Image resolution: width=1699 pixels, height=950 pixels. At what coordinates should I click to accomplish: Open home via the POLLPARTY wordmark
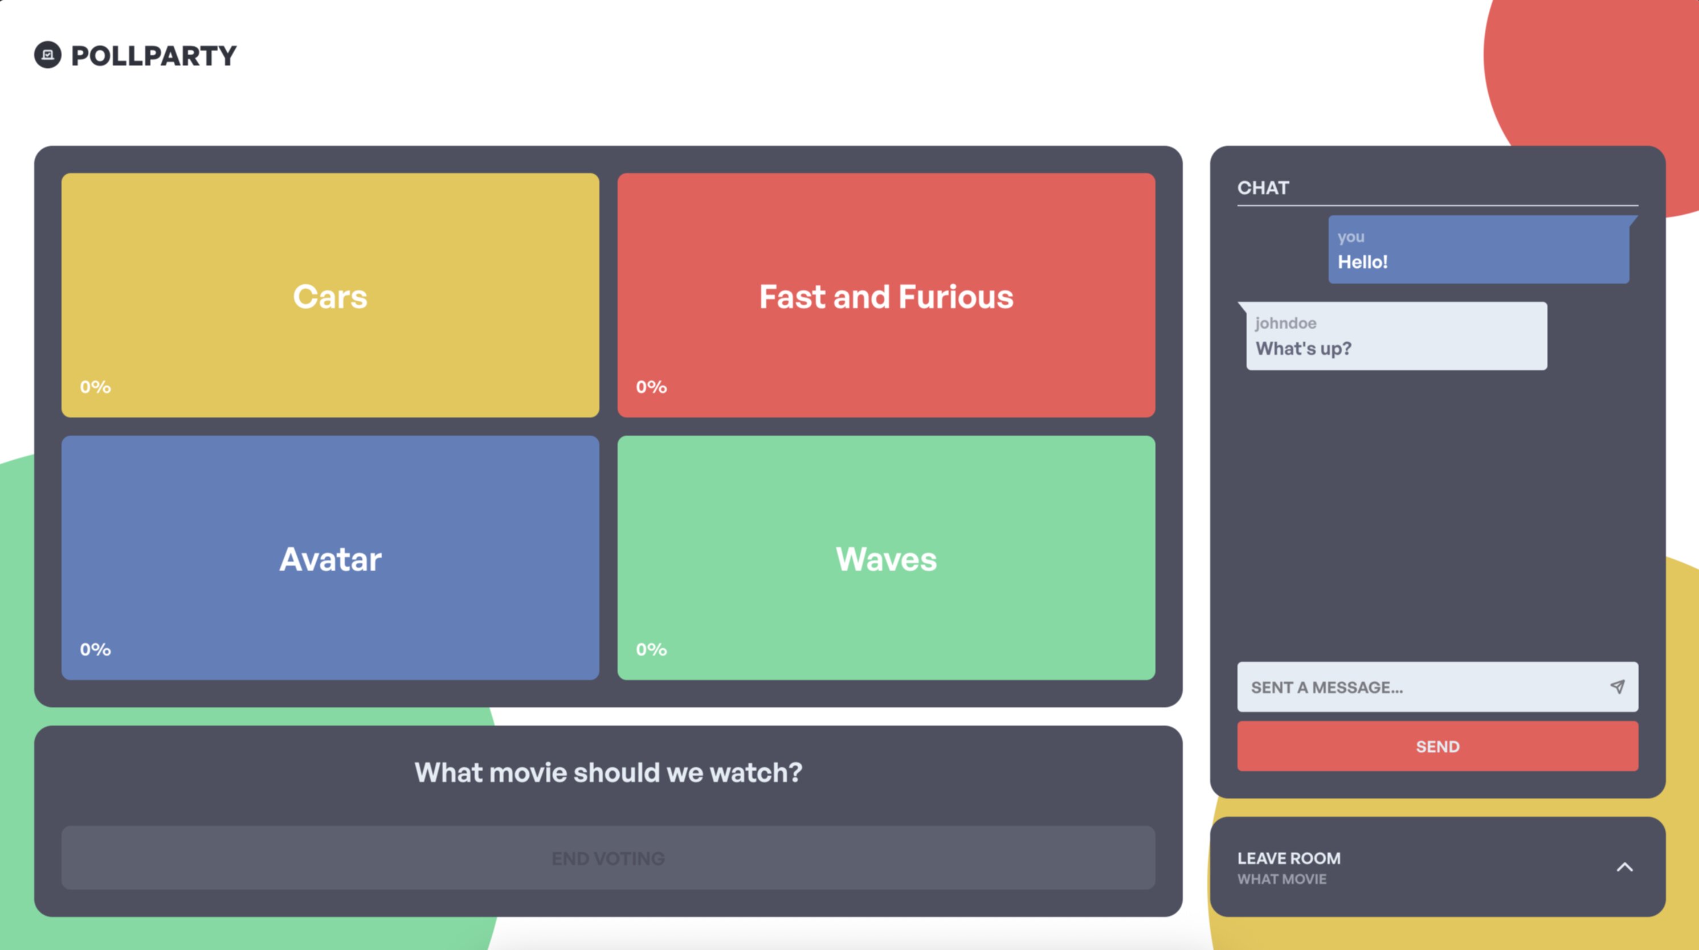tap(153, 55)
